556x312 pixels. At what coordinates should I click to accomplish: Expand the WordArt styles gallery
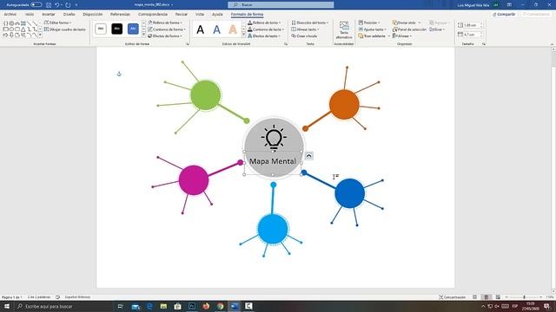(x=243, y=35)
